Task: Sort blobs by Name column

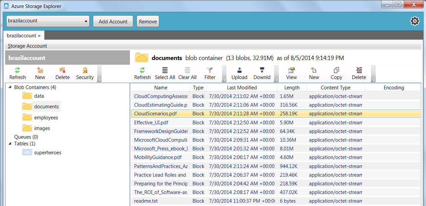Action: (161, 87)
